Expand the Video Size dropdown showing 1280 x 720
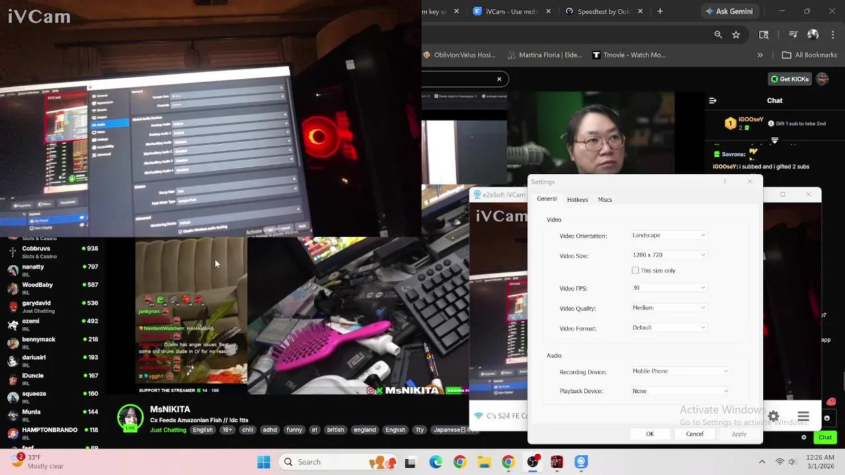845x475 pixels. (669, 255)
